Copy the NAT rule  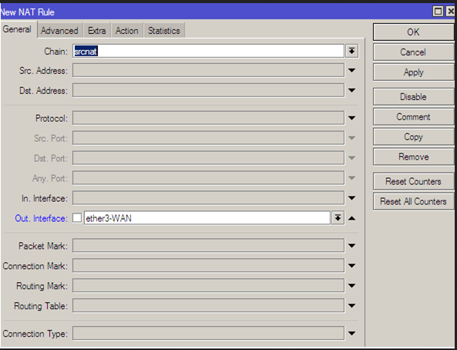point(413,136)
